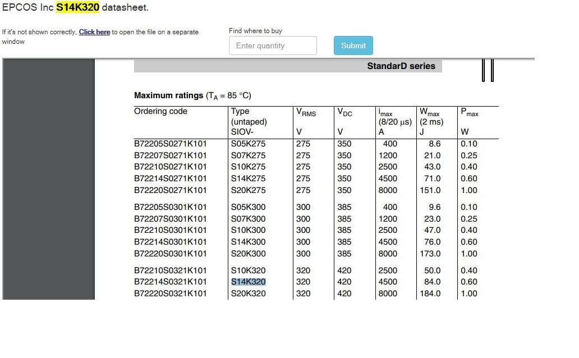Click type S20K320 in table

click(248, 293)
